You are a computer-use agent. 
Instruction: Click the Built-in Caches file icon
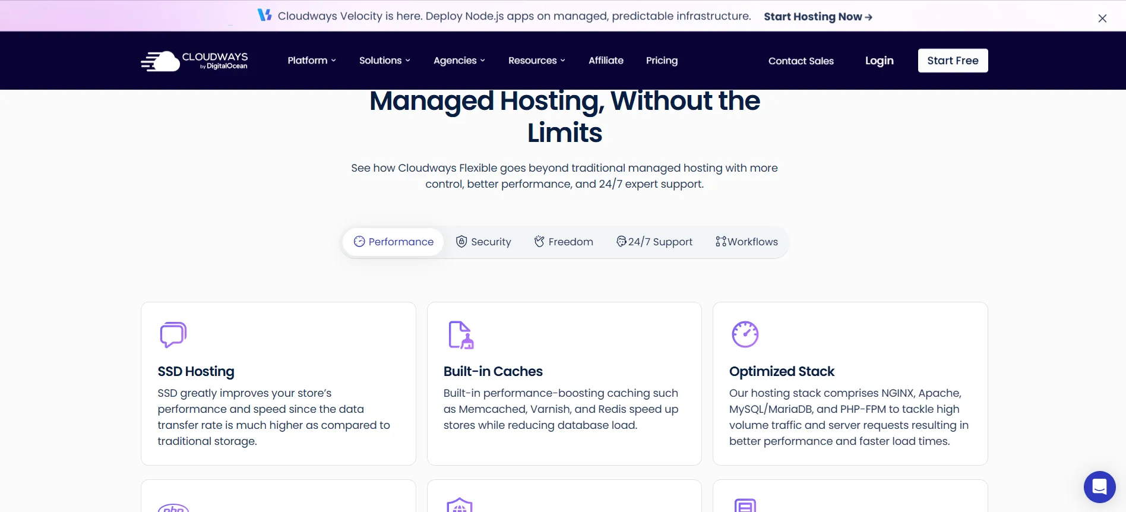tap(460, 335)
